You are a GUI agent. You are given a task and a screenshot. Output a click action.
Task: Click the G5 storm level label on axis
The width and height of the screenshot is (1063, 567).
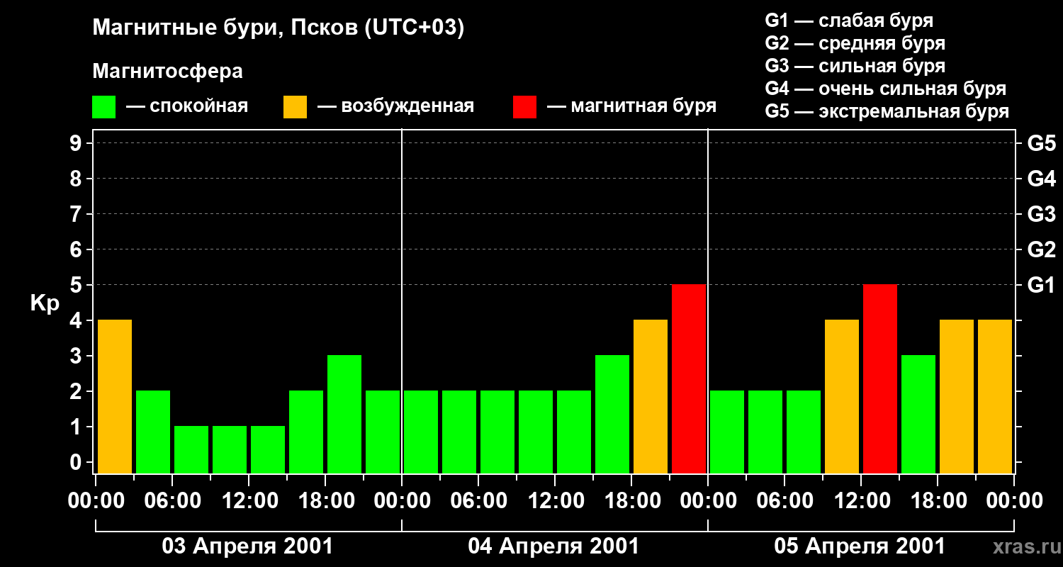tap(1041, 143)
